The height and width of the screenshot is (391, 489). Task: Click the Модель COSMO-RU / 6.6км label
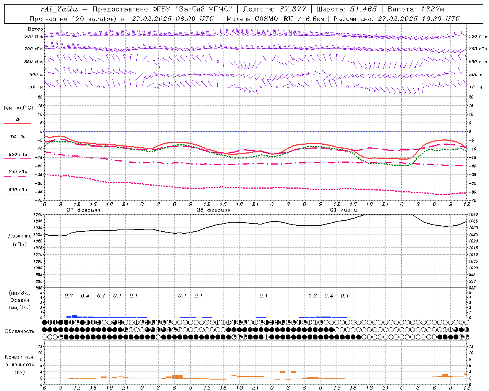(x=275, y=19)
